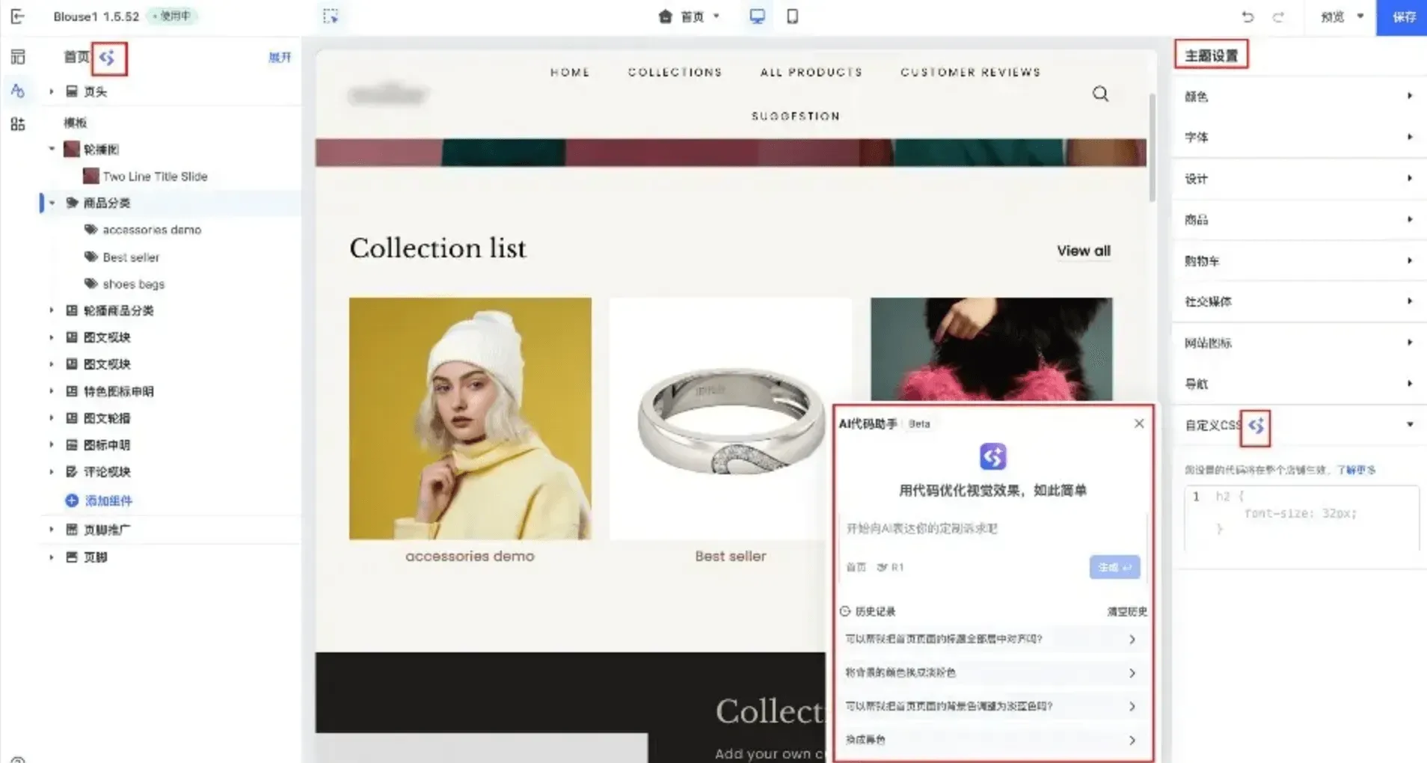
Task: Select the Best seller collection tree item
Action: click(131, 257)
